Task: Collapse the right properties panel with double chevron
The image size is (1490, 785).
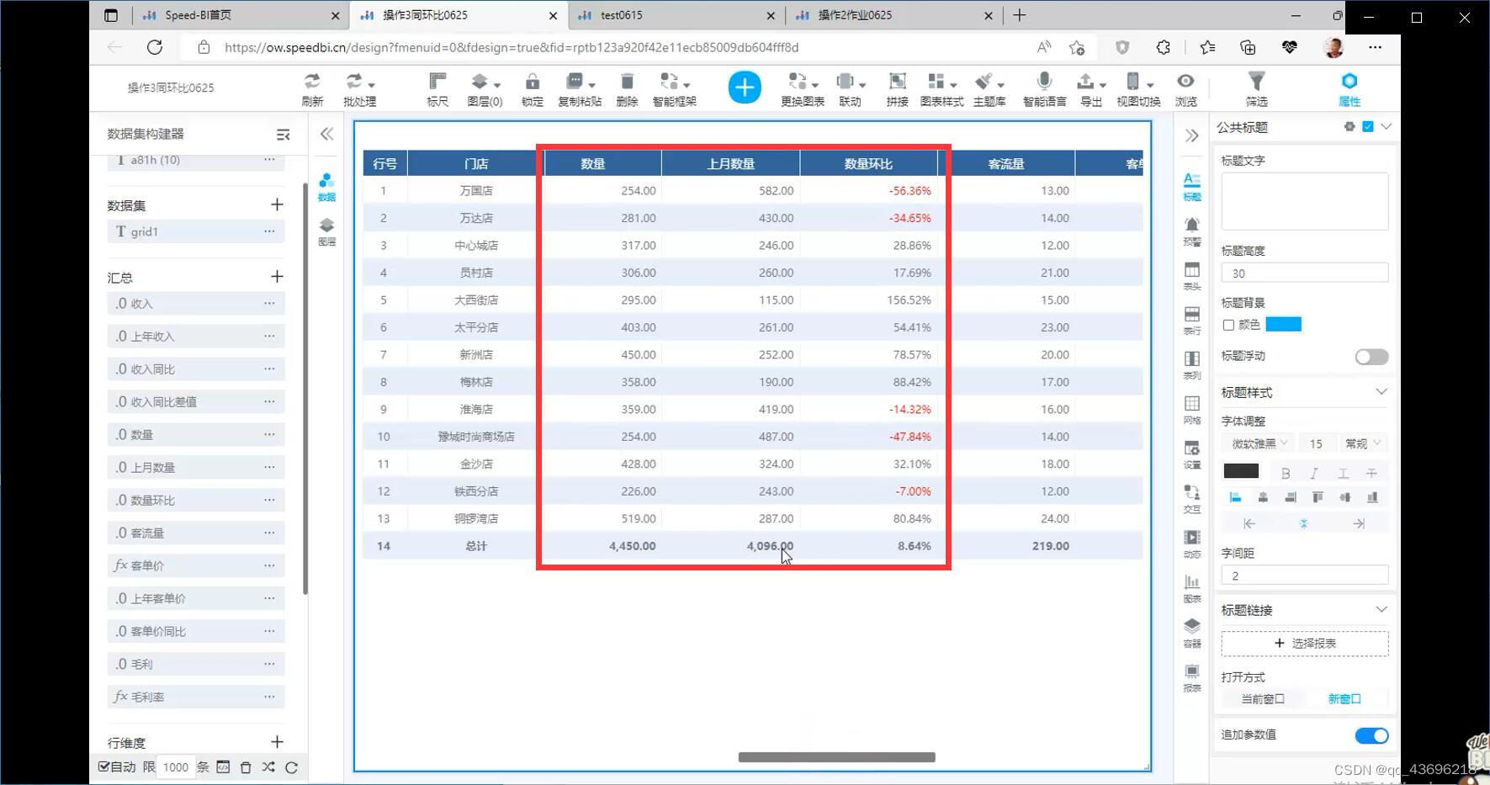Action: (x=1191, y=135)
